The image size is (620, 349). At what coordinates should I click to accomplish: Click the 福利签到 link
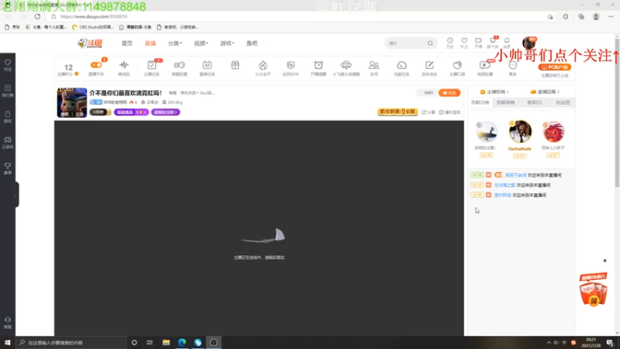coord(449,112)
